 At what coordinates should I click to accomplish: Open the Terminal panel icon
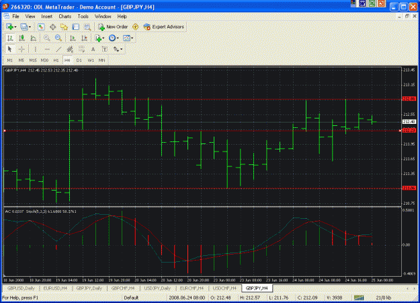(76, 27)
